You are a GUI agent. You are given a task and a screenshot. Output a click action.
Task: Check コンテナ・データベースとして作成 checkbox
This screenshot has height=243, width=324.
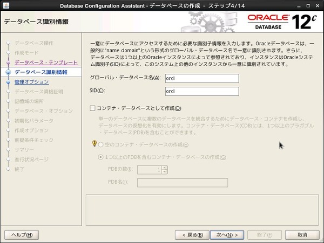coord(92,108)
